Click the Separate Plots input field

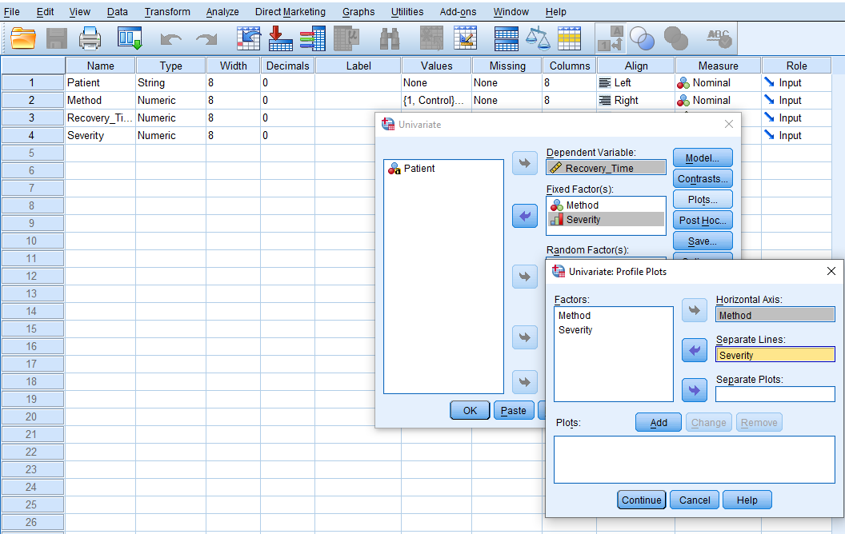(775, 394)
